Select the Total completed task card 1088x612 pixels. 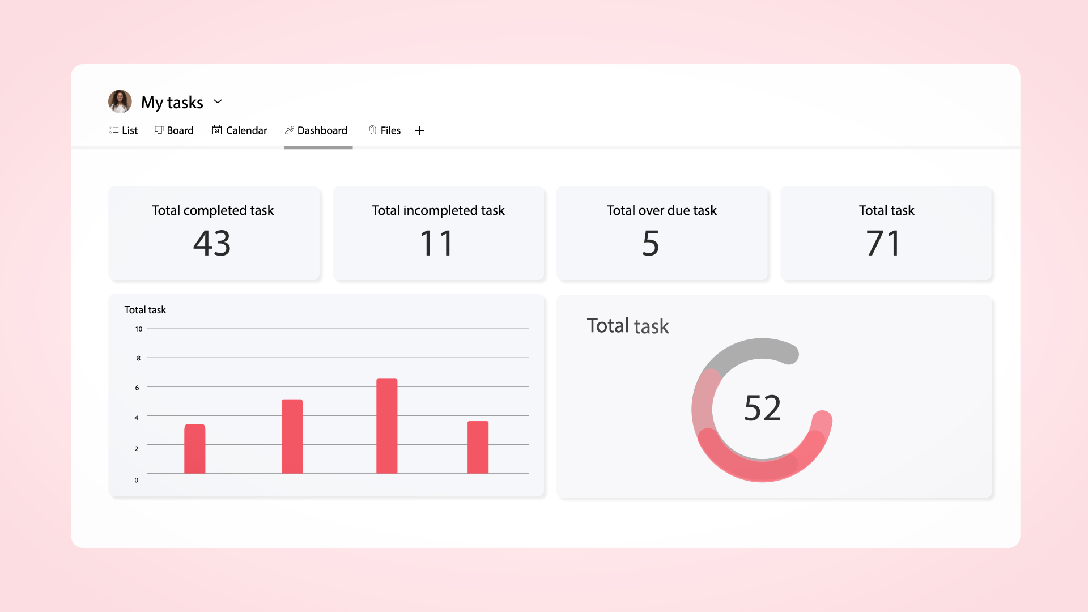coord(214,233)
